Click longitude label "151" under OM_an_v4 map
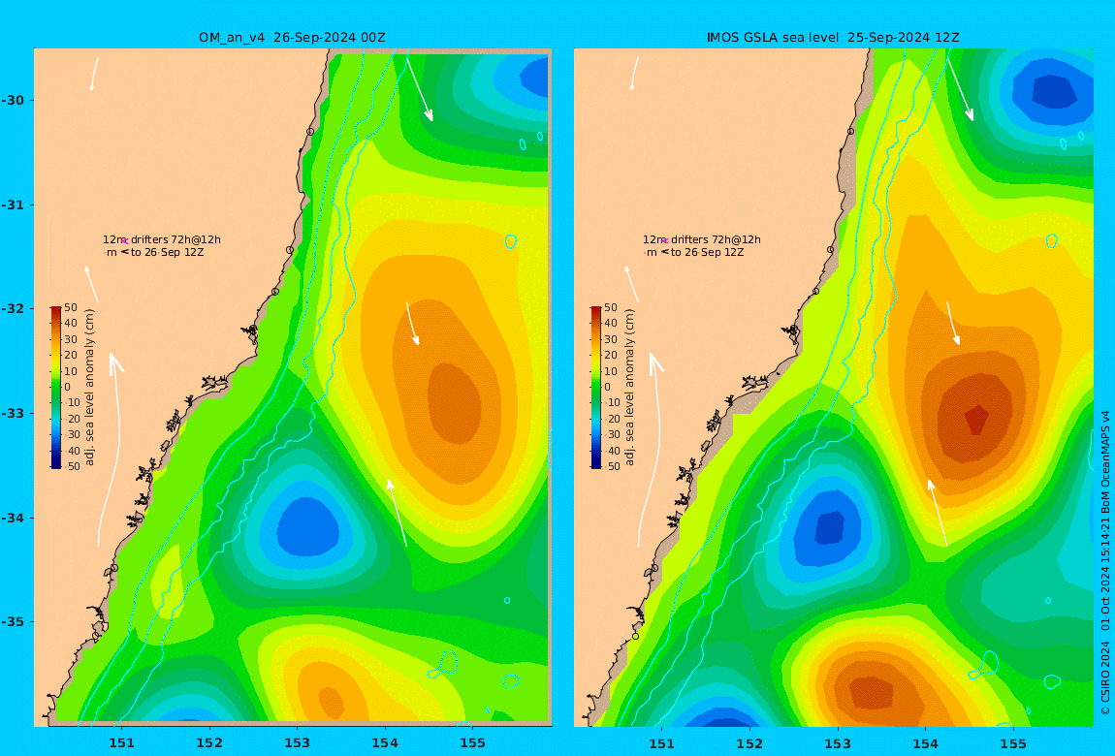Screen dimensions: 1115x756 click(121, 743)
